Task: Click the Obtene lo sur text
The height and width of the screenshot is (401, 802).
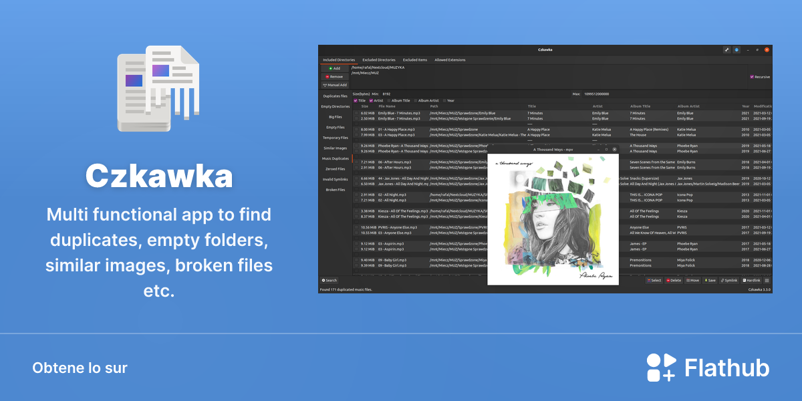Action: (x=80, y=368)
